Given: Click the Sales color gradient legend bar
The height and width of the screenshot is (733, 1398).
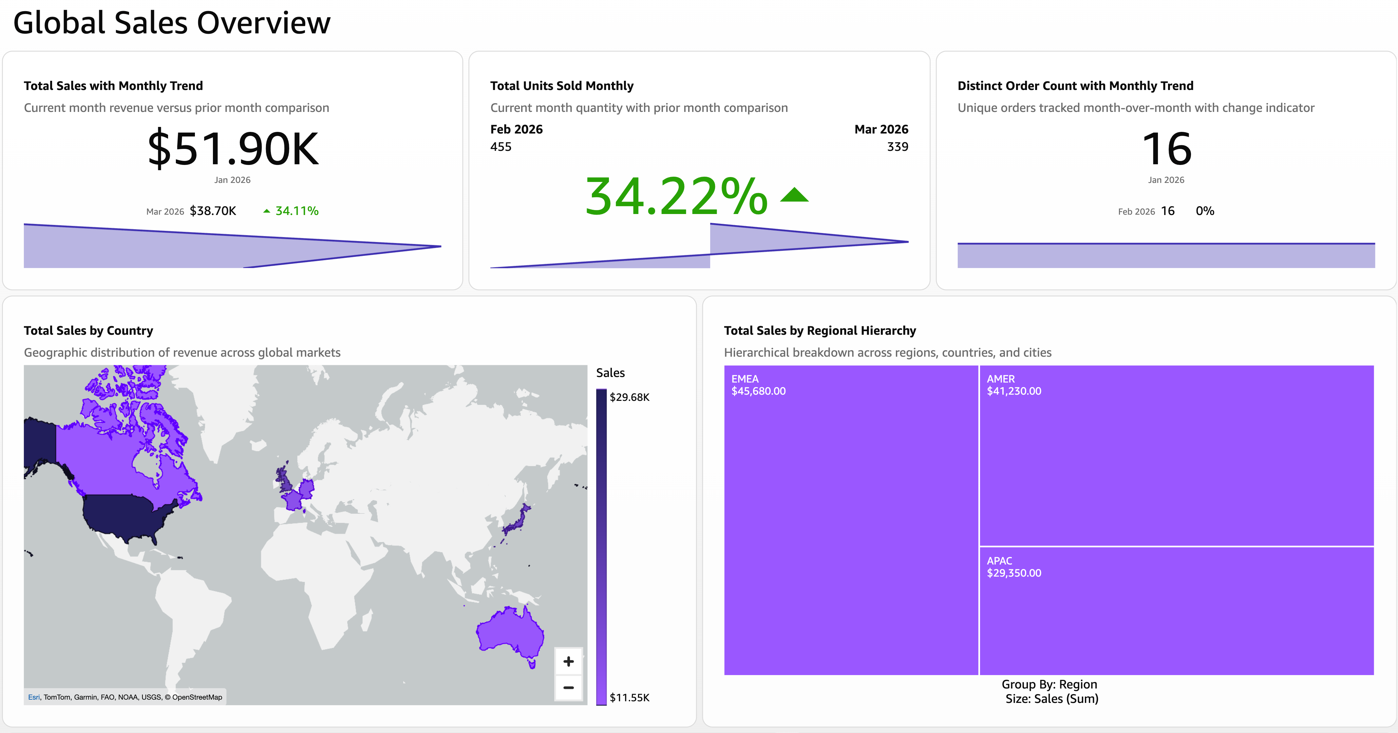Looking at the screenshot, I should point(601,546).
